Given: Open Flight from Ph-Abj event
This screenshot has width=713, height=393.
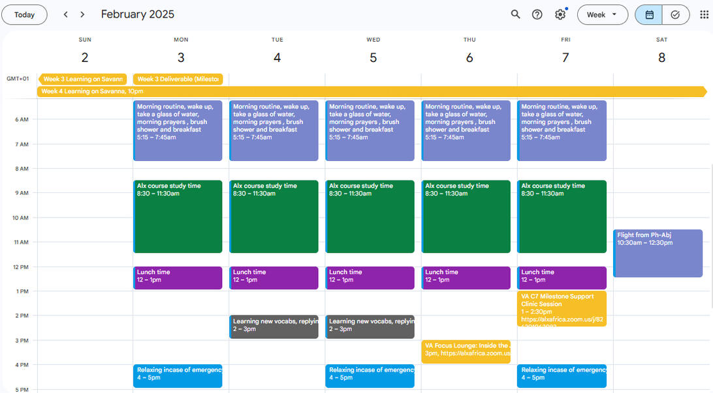Looking at the screenshot, I should (658, 253).
